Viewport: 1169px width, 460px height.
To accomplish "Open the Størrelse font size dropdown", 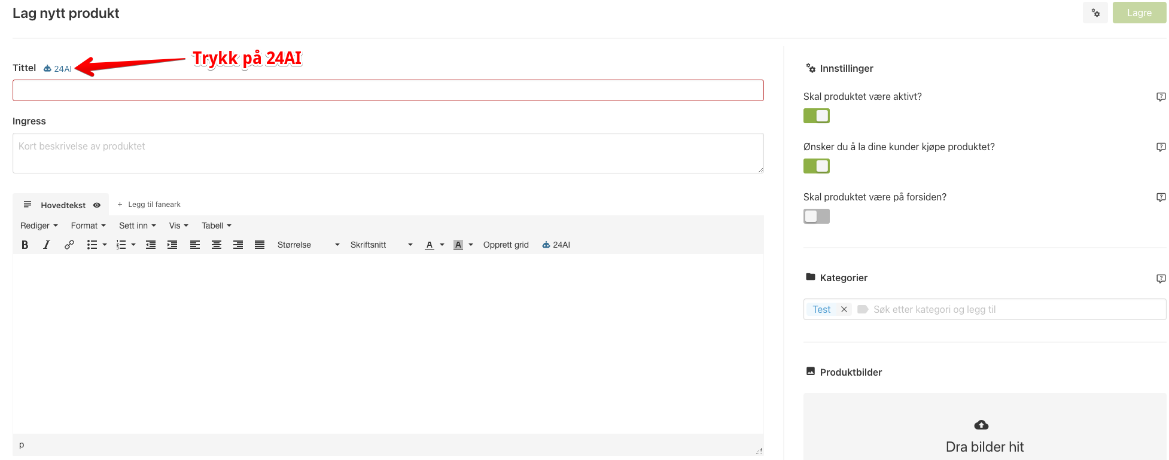I will pyautogui.click(x=308, y=245).
